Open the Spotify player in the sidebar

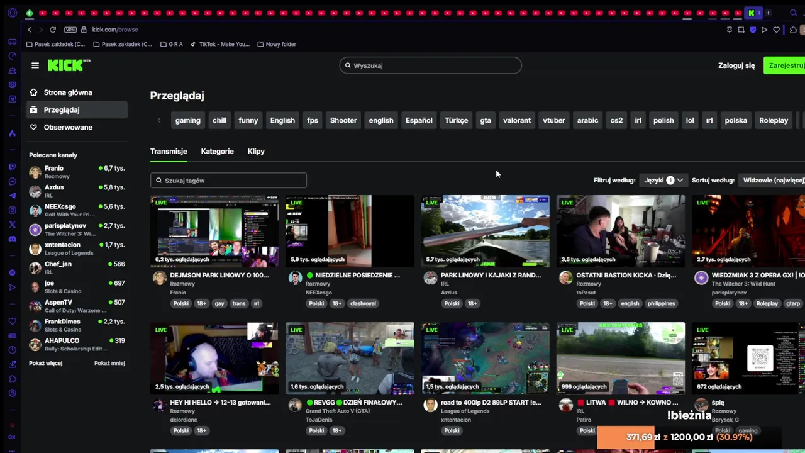tap(12, 272)
